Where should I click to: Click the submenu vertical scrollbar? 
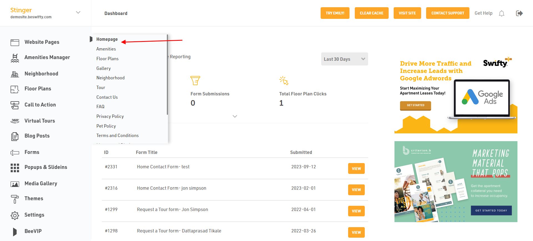pos(167,75)
